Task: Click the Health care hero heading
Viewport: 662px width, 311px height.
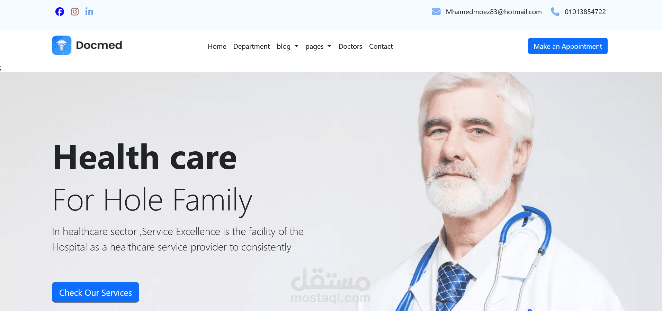Action: point(145,158)
